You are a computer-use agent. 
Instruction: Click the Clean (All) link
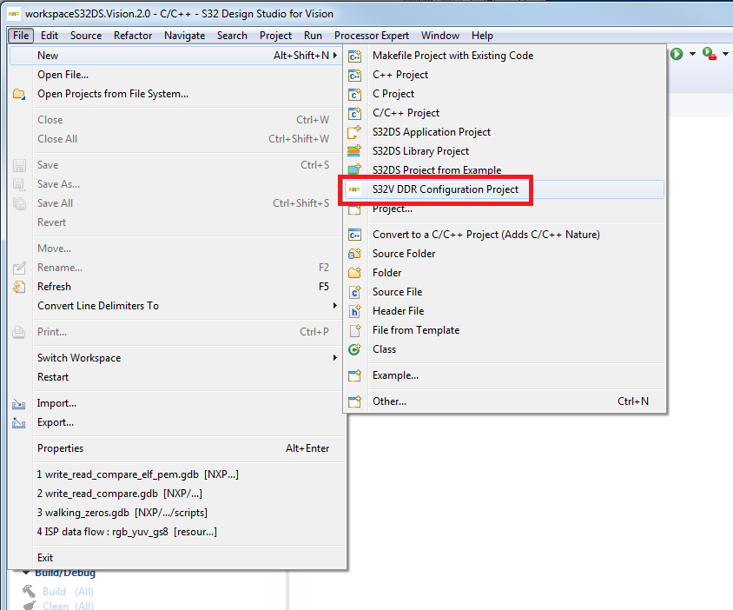(69, 606)
